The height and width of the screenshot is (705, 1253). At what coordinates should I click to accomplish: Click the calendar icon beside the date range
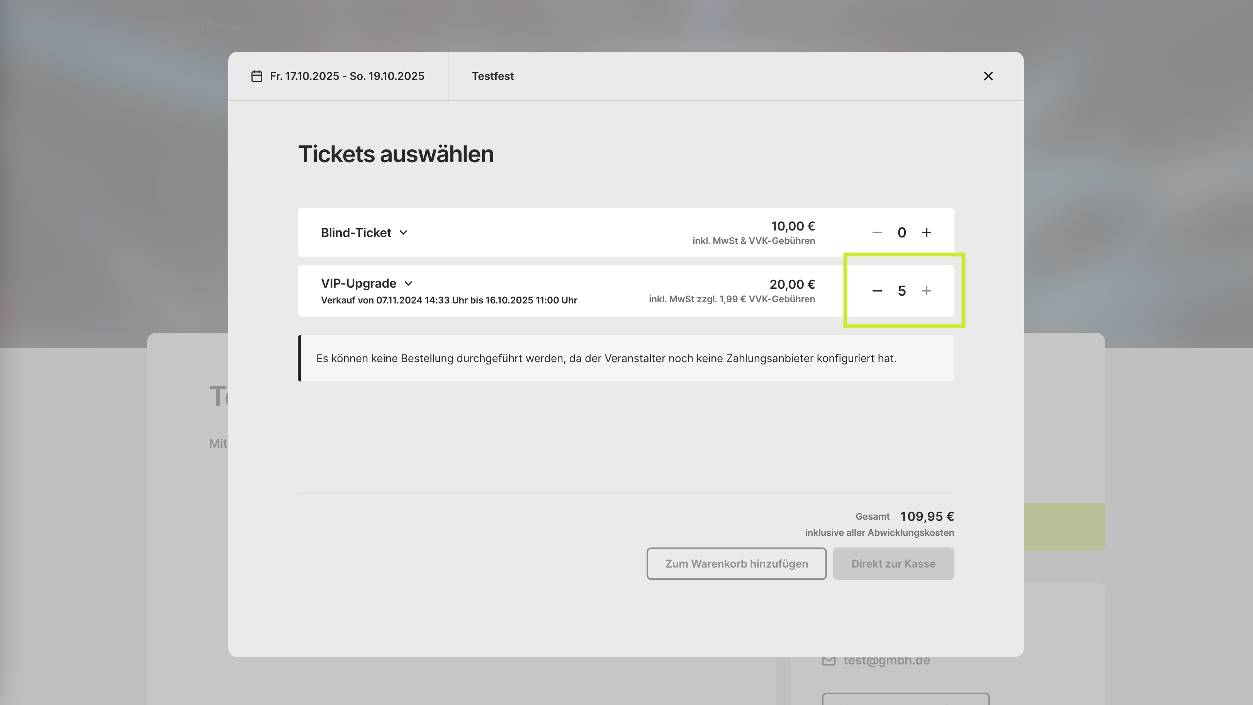257,76
